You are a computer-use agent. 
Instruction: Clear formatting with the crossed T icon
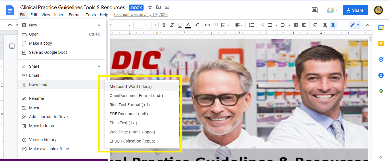point(315,25)
